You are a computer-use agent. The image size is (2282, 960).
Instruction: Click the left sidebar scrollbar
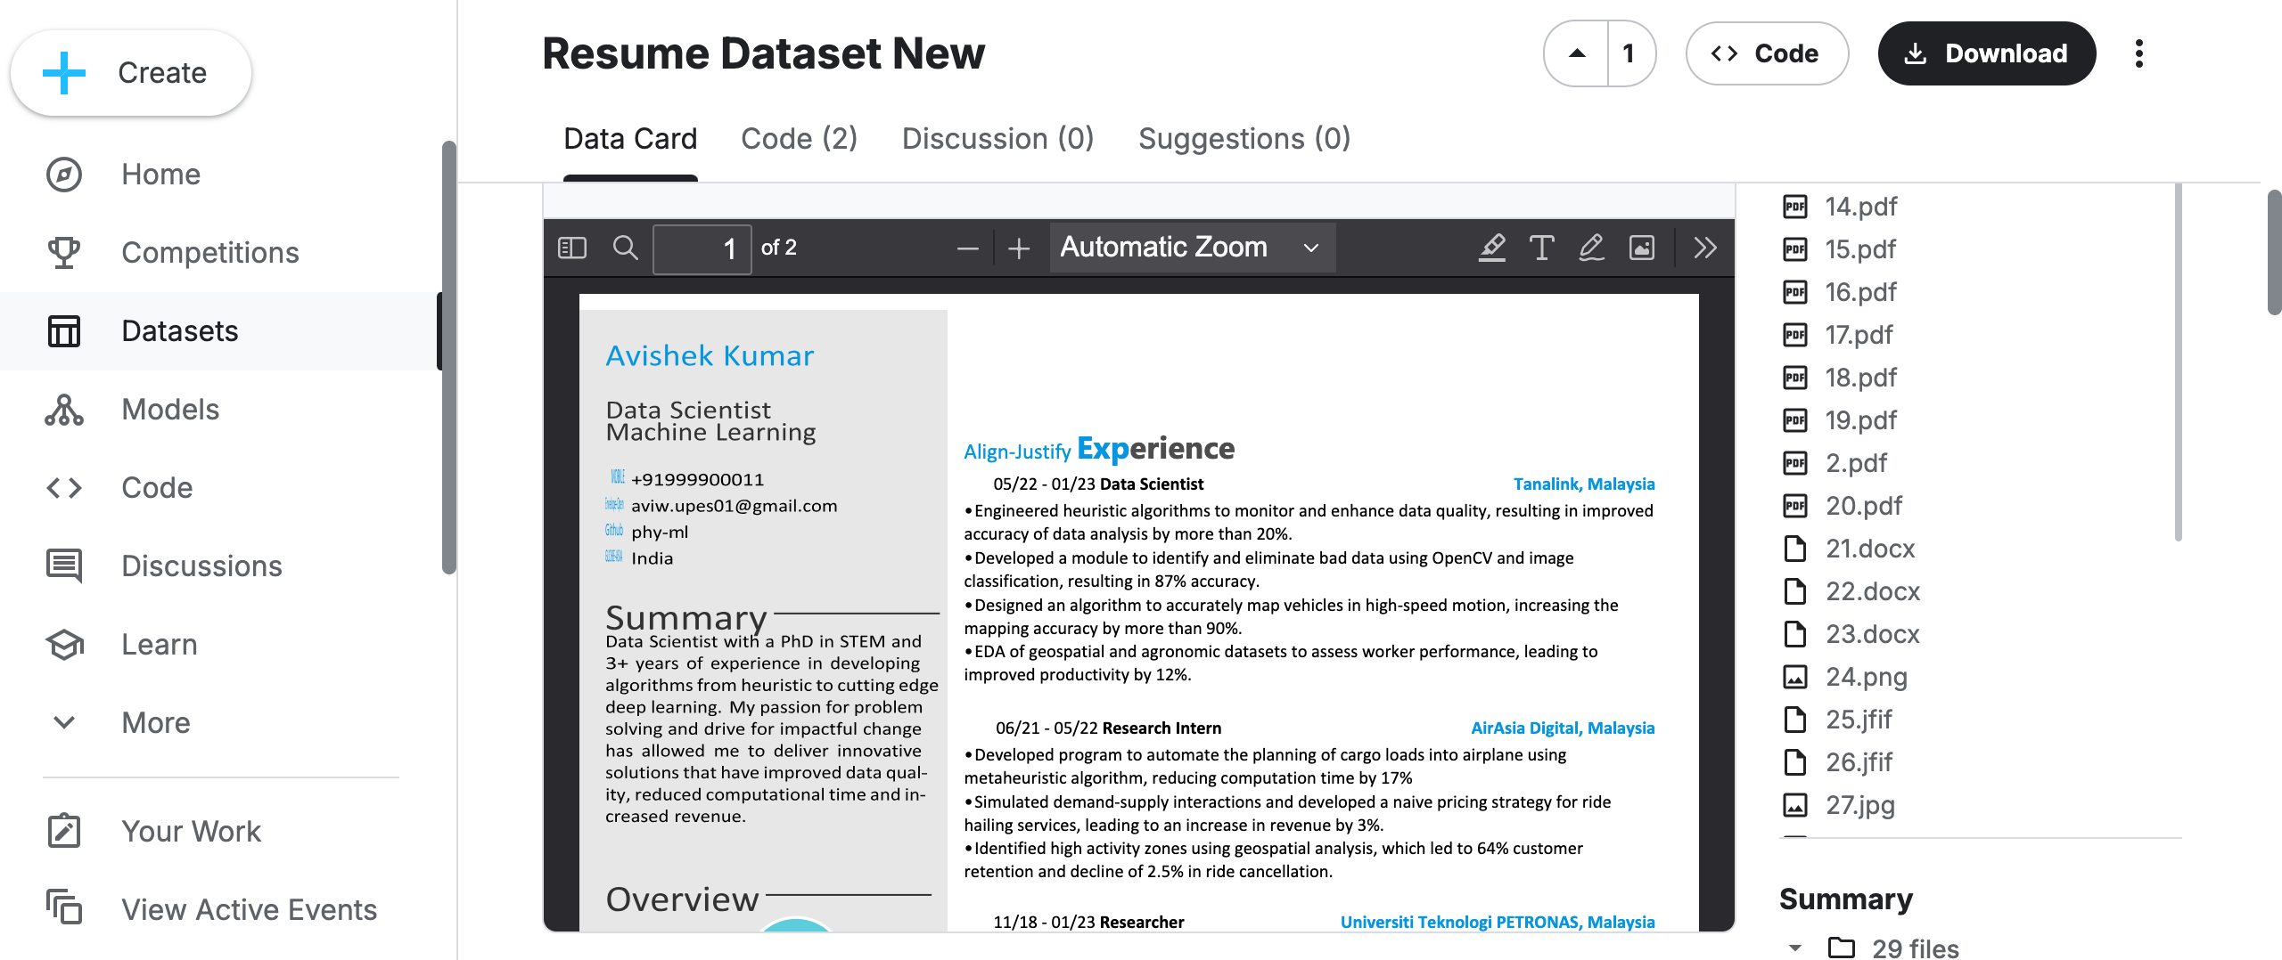(x=449, y=356)
